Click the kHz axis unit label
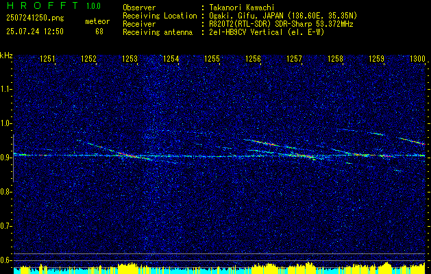 click(x=6, y=55)
